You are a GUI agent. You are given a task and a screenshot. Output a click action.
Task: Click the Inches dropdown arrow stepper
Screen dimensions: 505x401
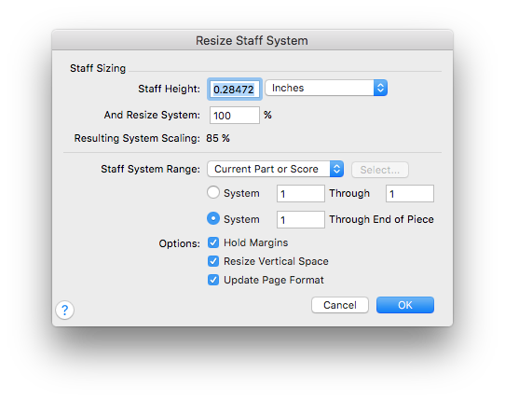380,88
